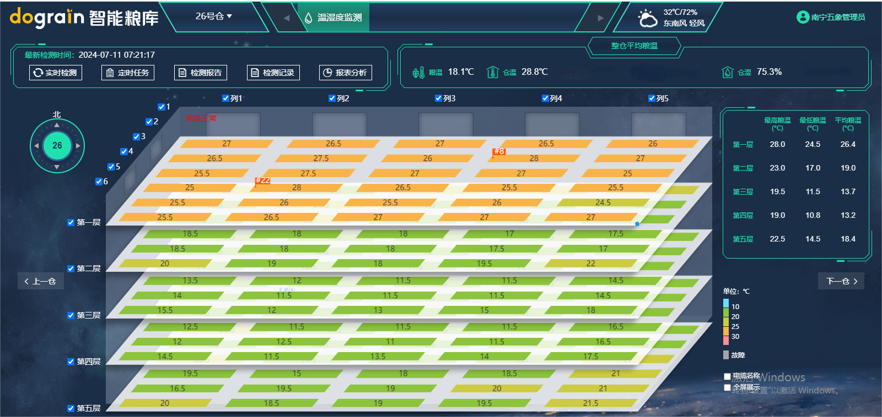Toggle the 第一层 layer checkbox
The image size is (882, 417).
[x=71, y=222]
